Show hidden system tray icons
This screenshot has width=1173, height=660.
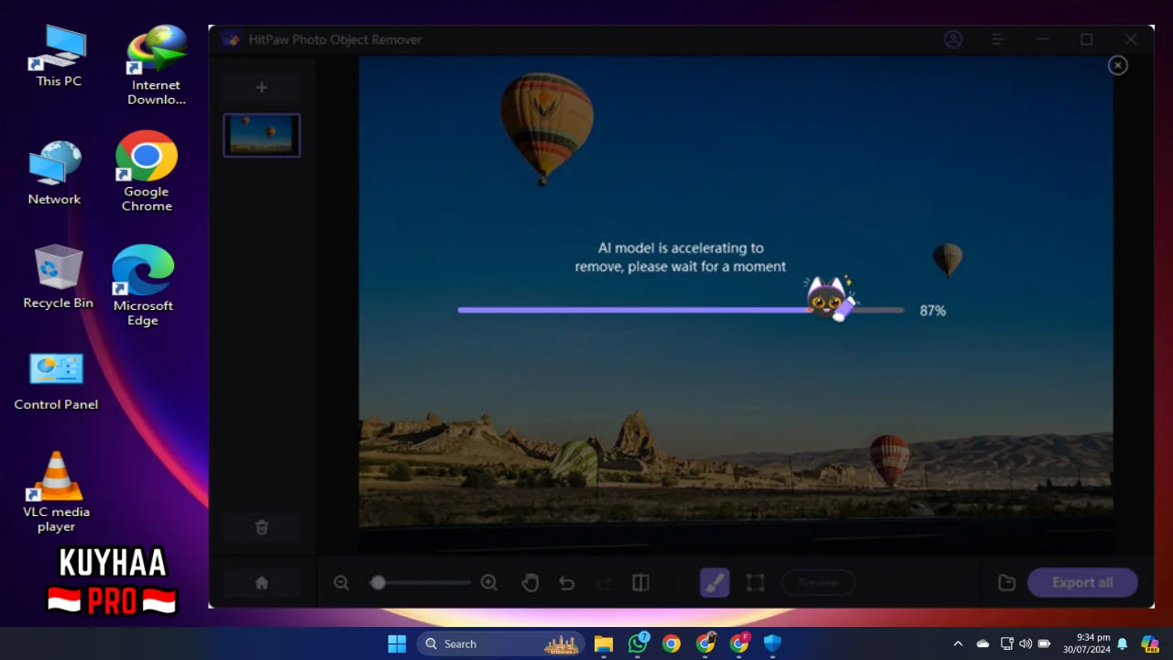pos(959,643)
